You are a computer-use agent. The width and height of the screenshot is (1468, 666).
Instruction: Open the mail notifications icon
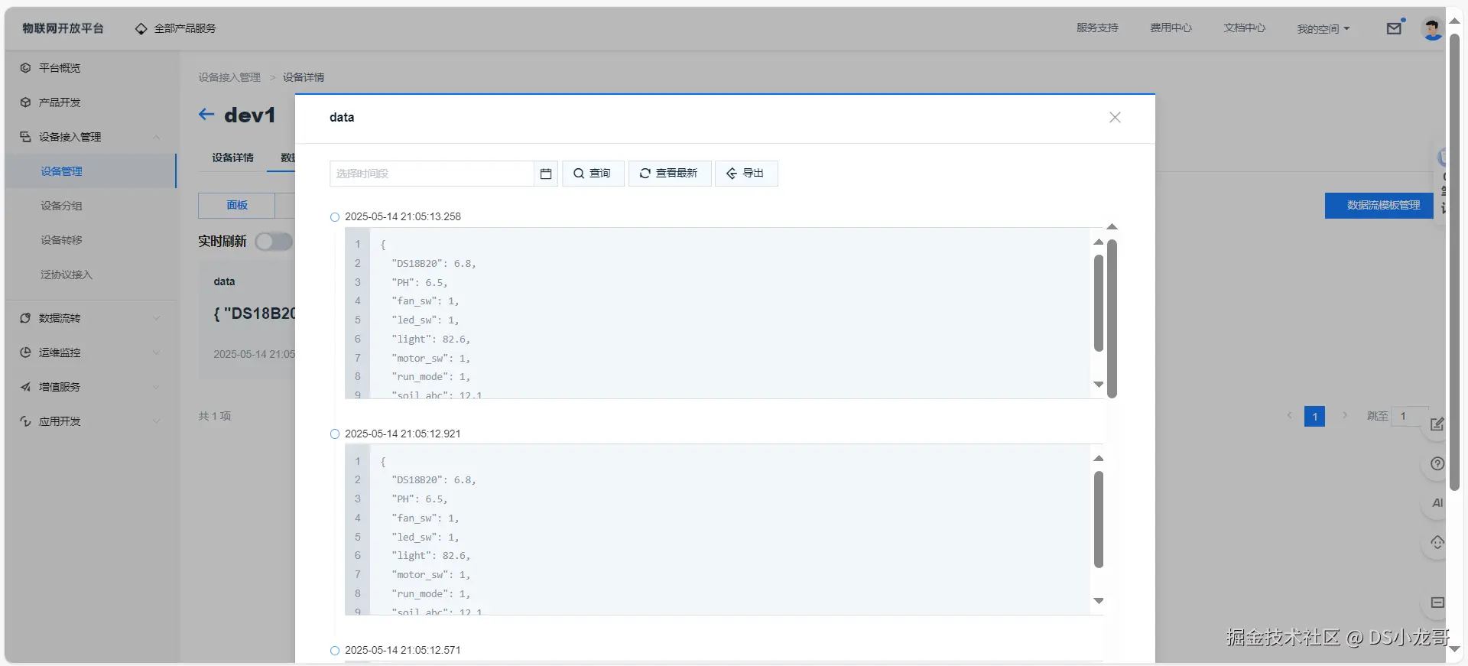click(1394, 28)
